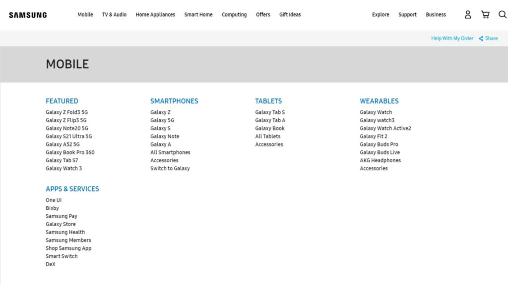Open Samsung Pay link

click(61, 216)
